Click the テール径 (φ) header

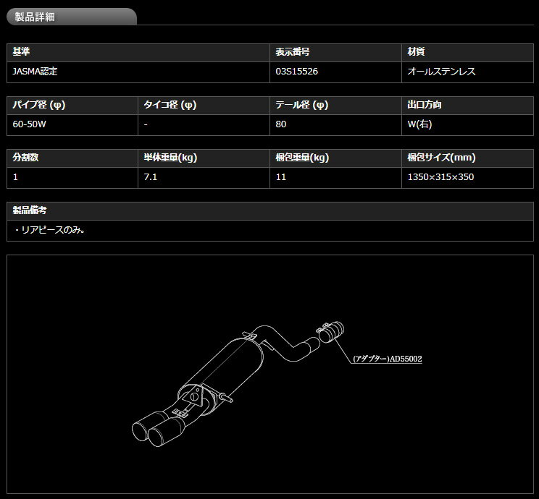pyautogui.click(x=301, y=105)
